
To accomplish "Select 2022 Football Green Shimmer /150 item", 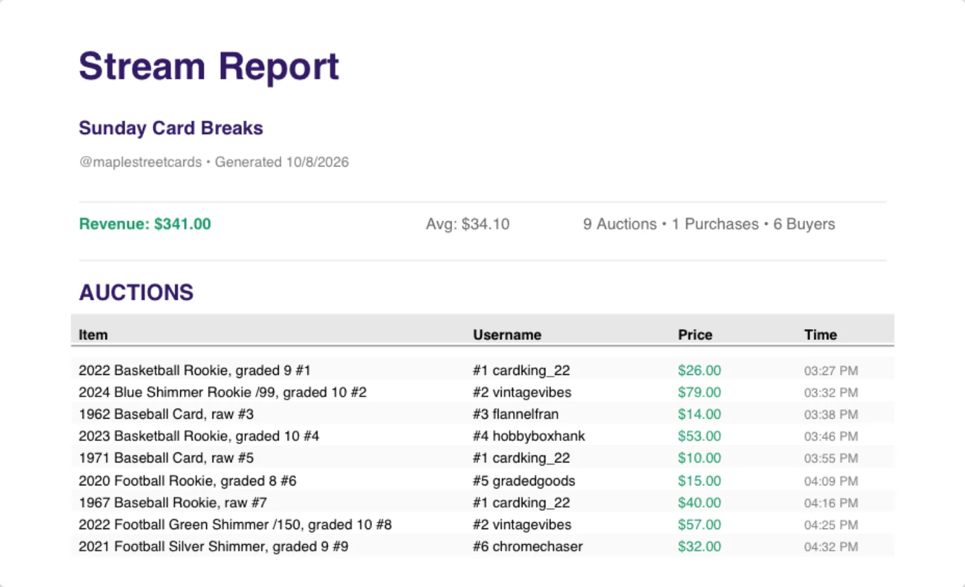I will tap(235, 525).
